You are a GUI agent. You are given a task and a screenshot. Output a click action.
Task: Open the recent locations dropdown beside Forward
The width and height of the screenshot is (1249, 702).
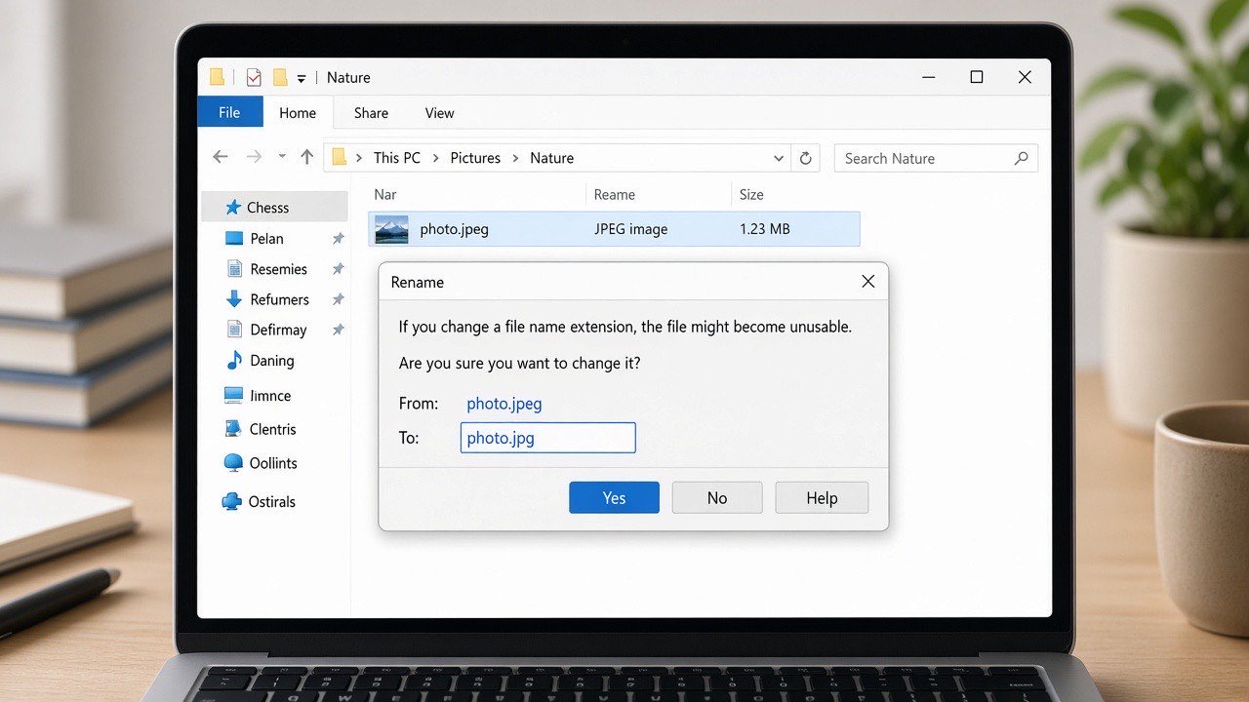tap(282, 157)
